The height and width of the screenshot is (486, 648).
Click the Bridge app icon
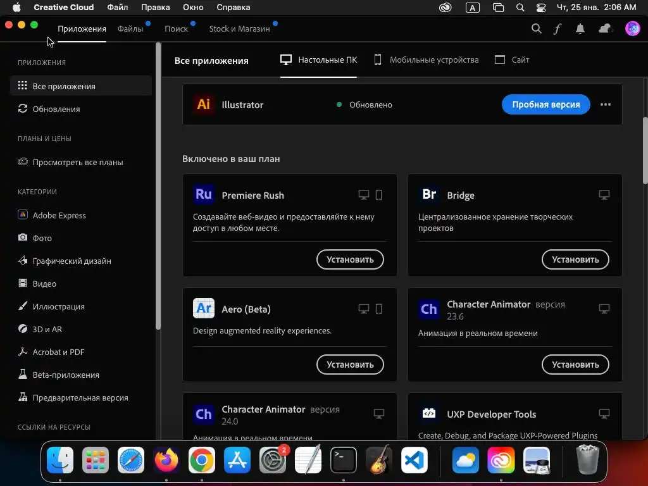pos(428,195)
